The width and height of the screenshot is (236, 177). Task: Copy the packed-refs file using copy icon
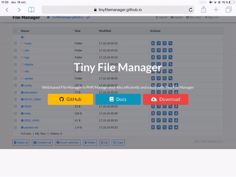click(x=164, y=127)
